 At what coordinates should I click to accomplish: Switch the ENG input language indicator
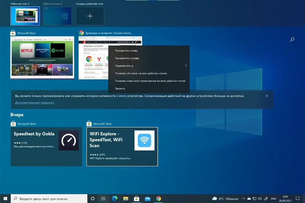click(x=274, y=198)
